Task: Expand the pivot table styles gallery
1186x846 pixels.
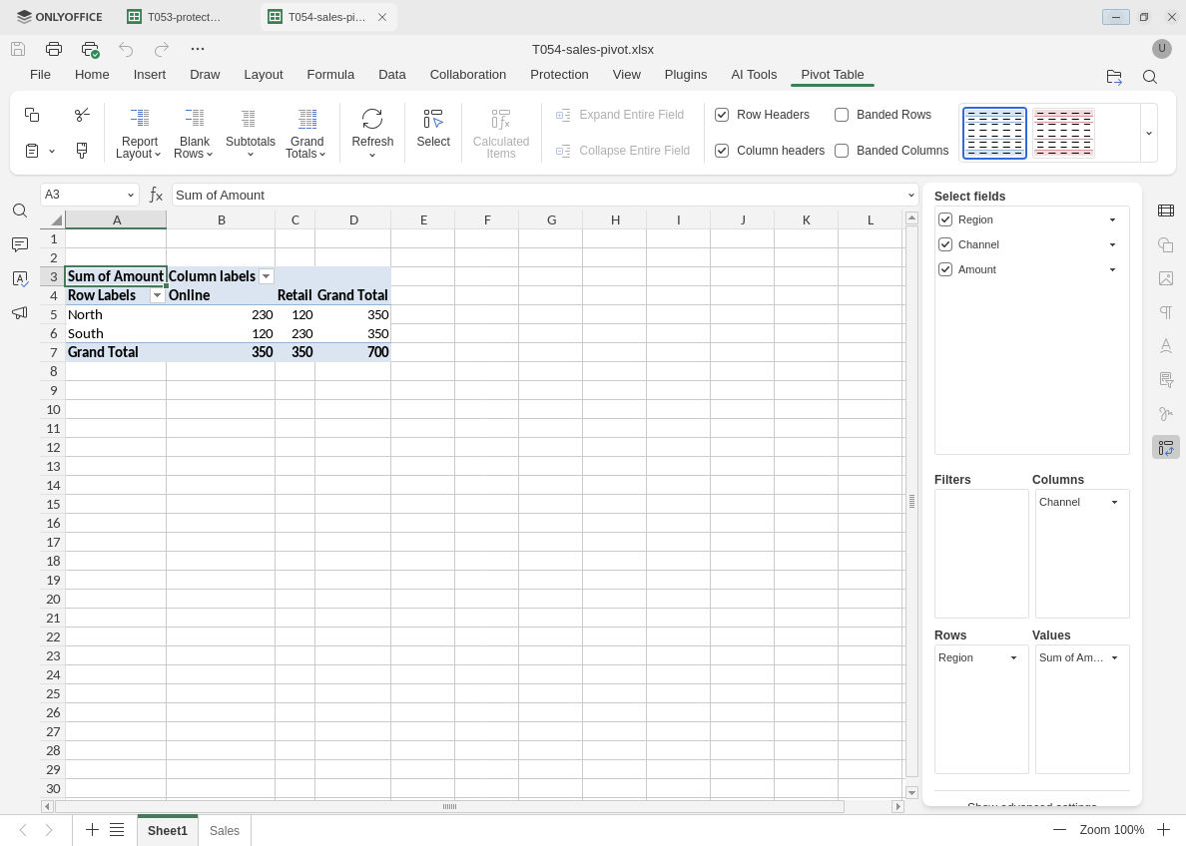Action: click(1148, 133)
